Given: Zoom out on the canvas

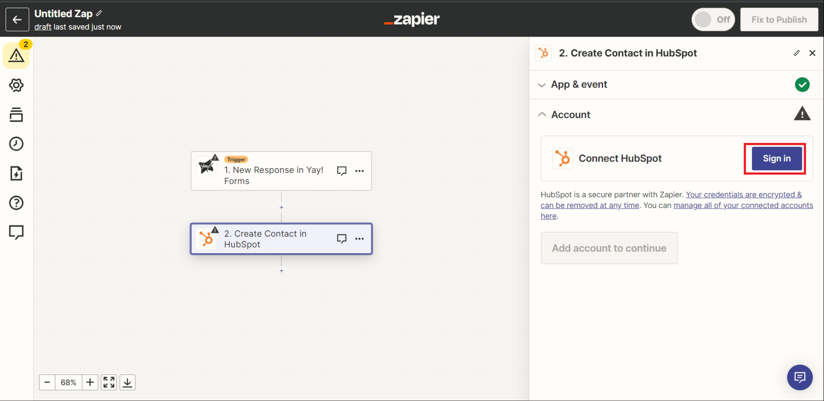Looking at the screenshot, I should pyautogui.click(x=47, y=382).
